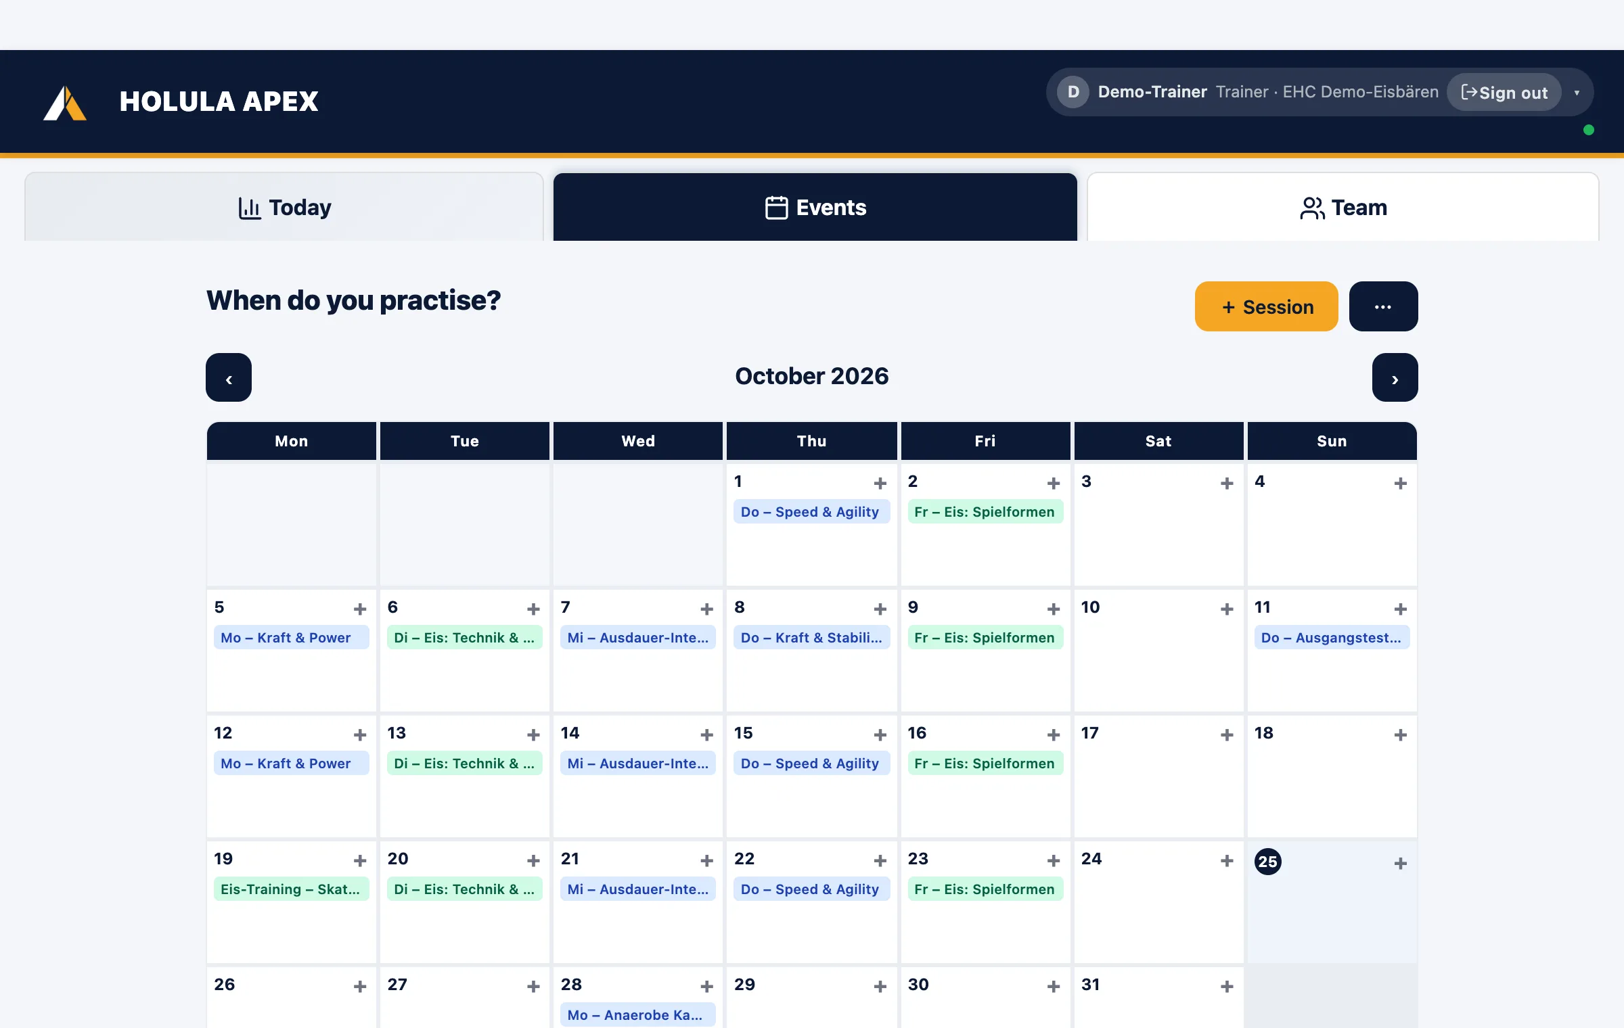The width and height of the screenshot is (1624, 1028).
Task: Open 'Fr – Eis: Spielformen' on October 23
Action: [x=985, y=889]
